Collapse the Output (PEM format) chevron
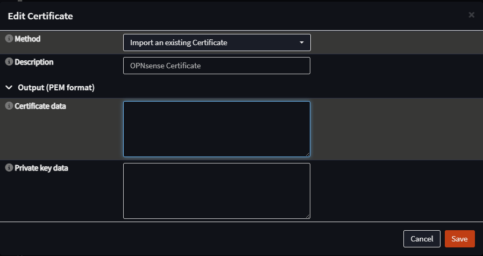The width and height of the screenshot is (483, 256). tap(9, 87)
